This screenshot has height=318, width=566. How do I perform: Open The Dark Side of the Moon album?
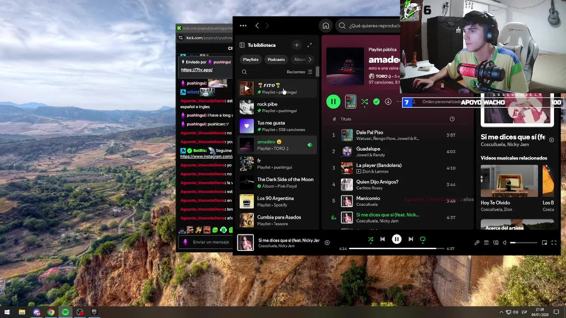tap(278, 182)
